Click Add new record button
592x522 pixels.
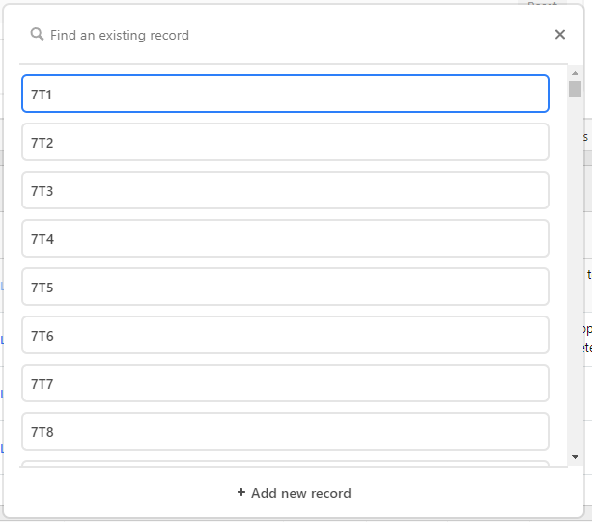[x=294, y=493]
